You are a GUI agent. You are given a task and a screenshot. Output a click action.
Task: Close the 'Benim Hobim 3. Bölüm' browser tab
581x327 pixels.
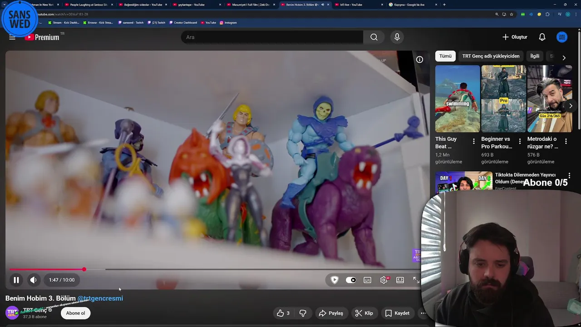[x=328, y=5]
